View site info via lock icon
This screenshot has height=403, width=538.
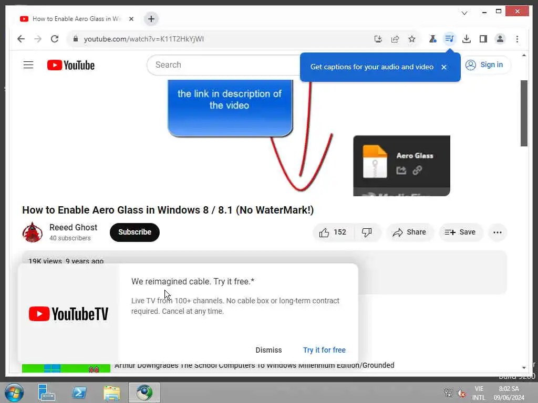[x=76, y=39]
